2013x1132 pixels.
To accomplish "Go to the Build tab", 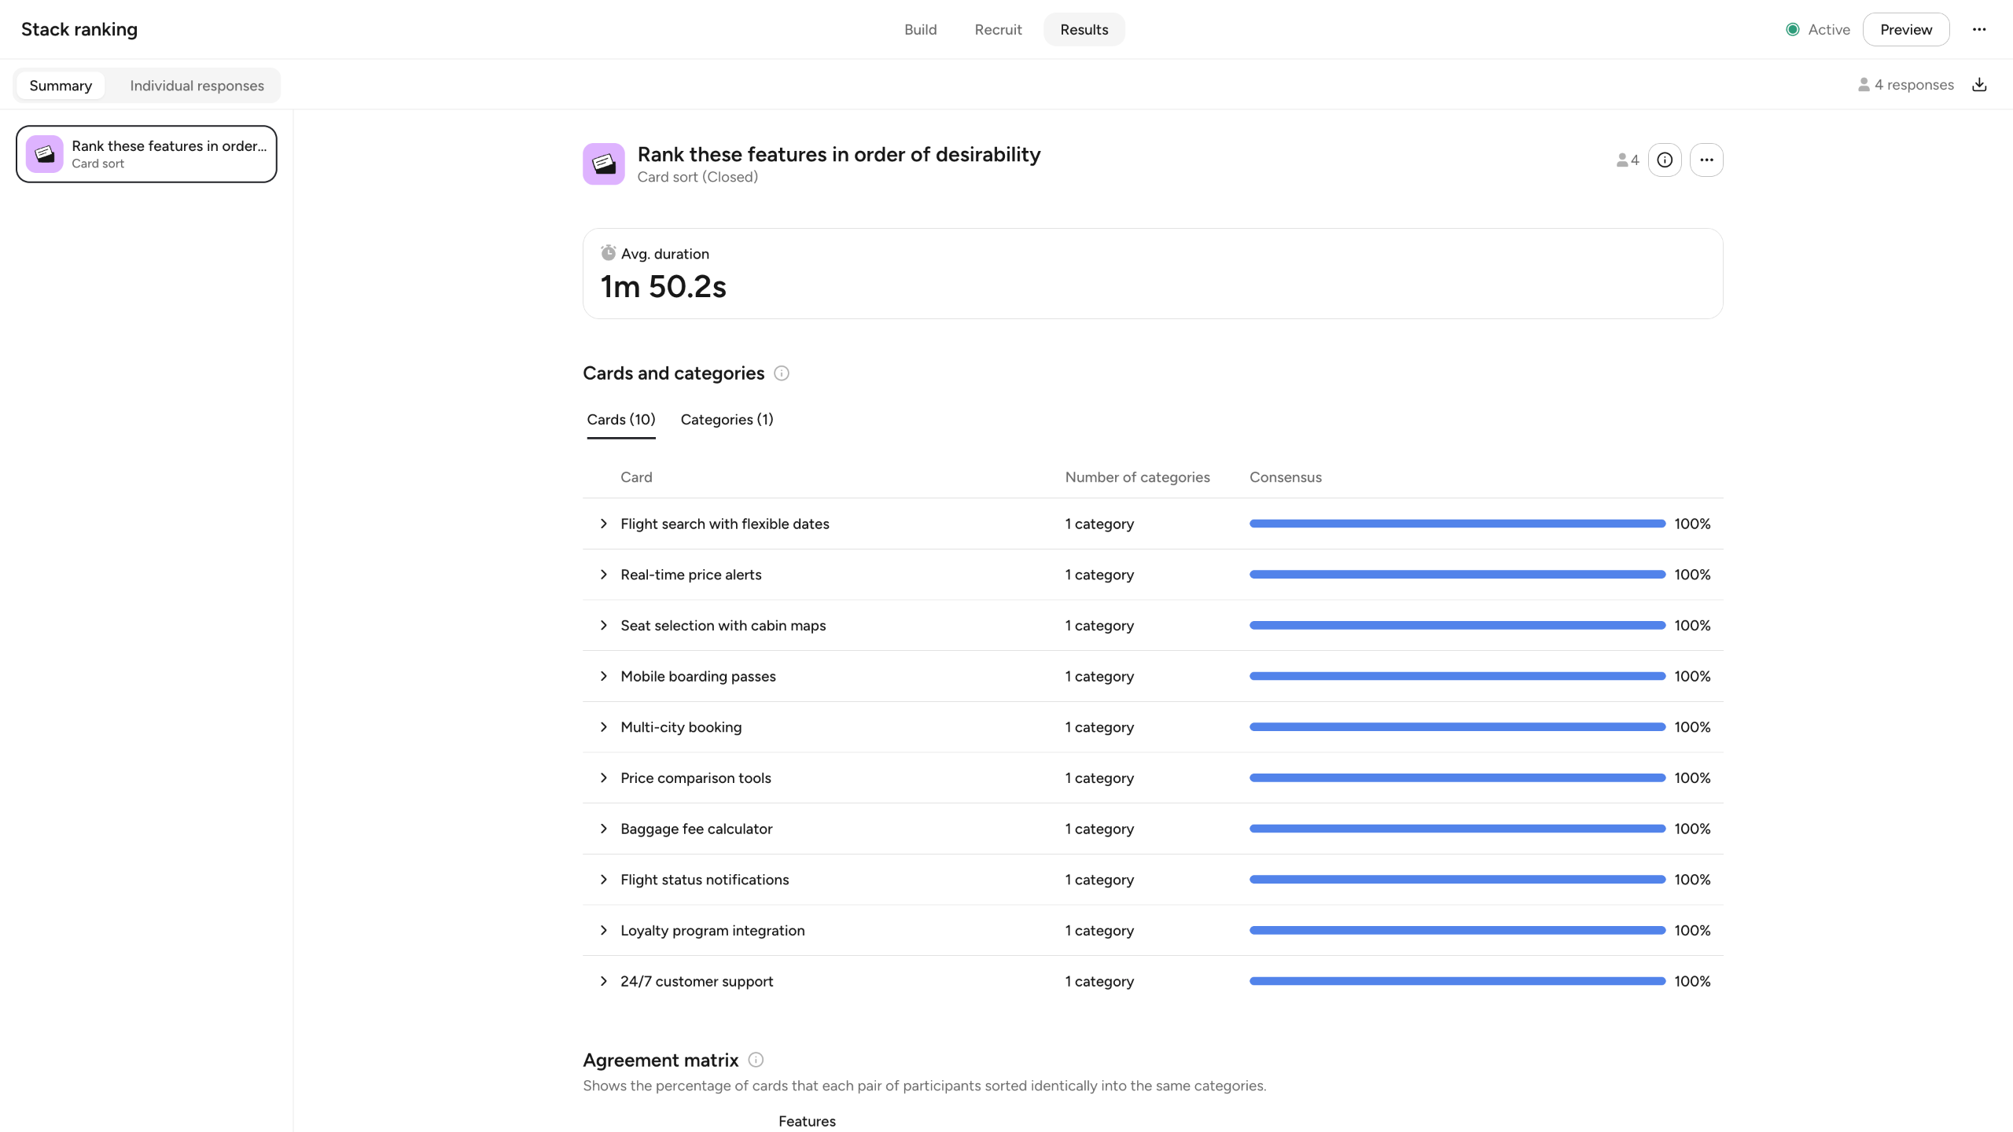I will pos(920,30).
